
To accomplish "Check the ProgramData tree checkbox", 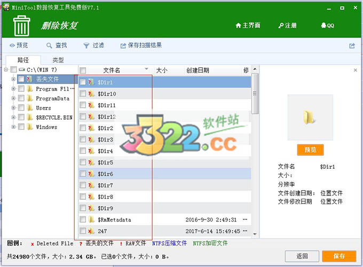I will click(x=21, y=98).
